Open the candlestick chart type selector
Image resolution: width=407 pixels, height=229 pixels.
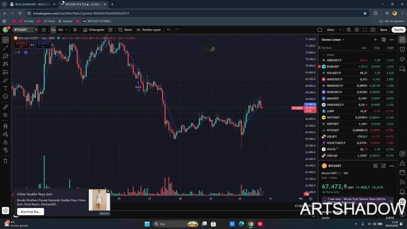[x=75, y=30]
